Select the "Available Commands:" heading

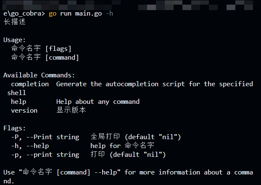click(39, 75)
